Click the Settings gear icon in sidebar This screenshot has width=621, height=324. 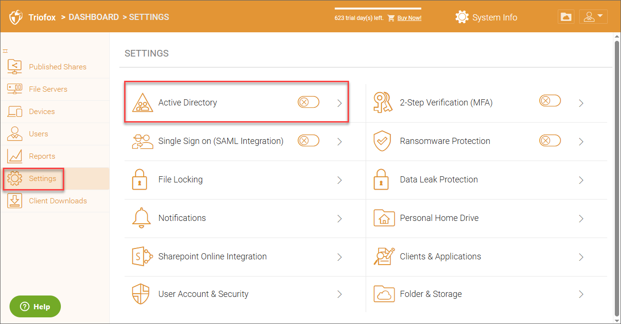[15, 179]
